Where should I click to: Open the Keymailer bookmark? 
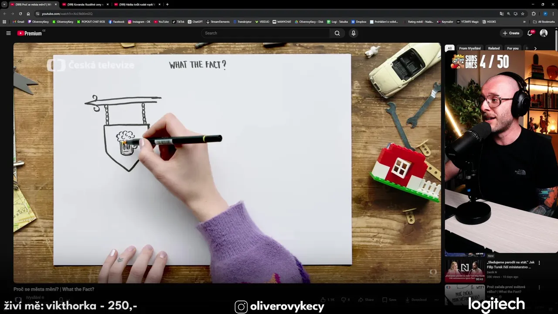pos(445,21)
